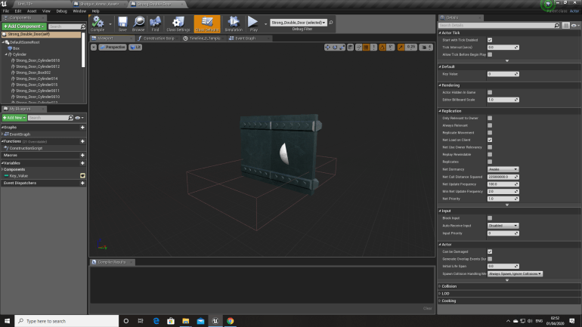The width and height of the screenshot is (582, 327).
Task: Toggle Can be Damaged checkbox
Action: 490,251
